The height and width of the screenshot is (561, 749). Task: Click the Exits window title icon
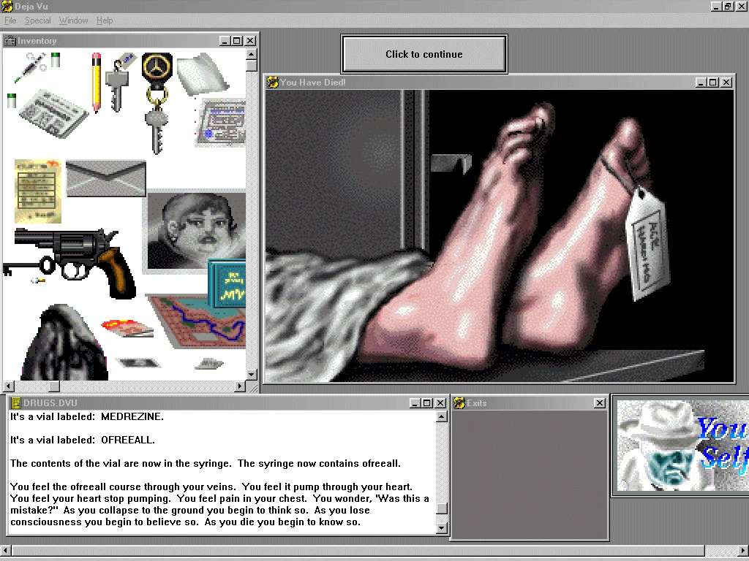pos(459,403)
